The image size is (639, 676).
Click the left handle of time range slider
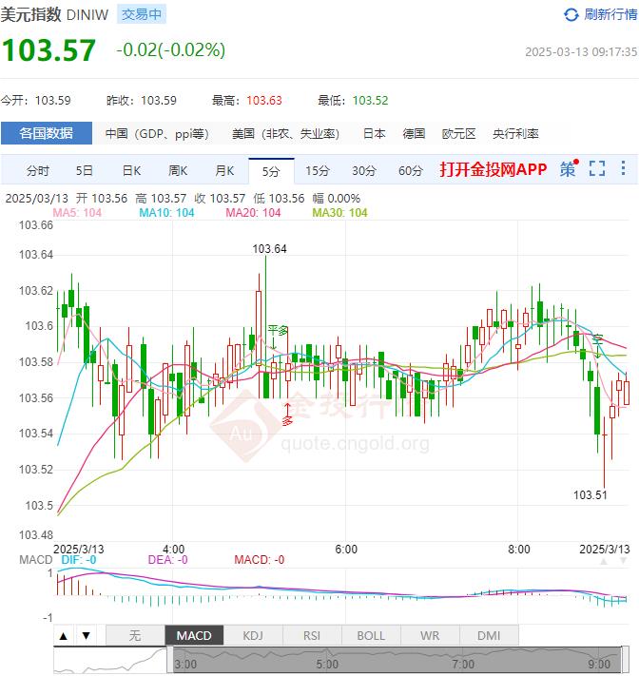(169, 659)
